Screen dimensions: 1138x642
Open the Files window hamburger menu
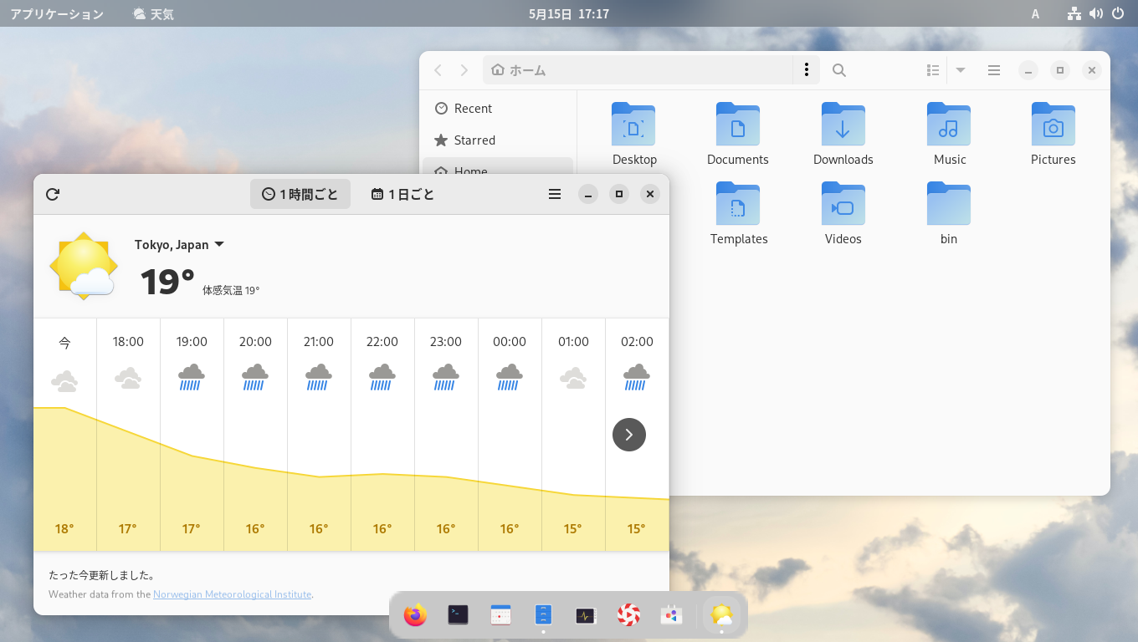(993, 70)
